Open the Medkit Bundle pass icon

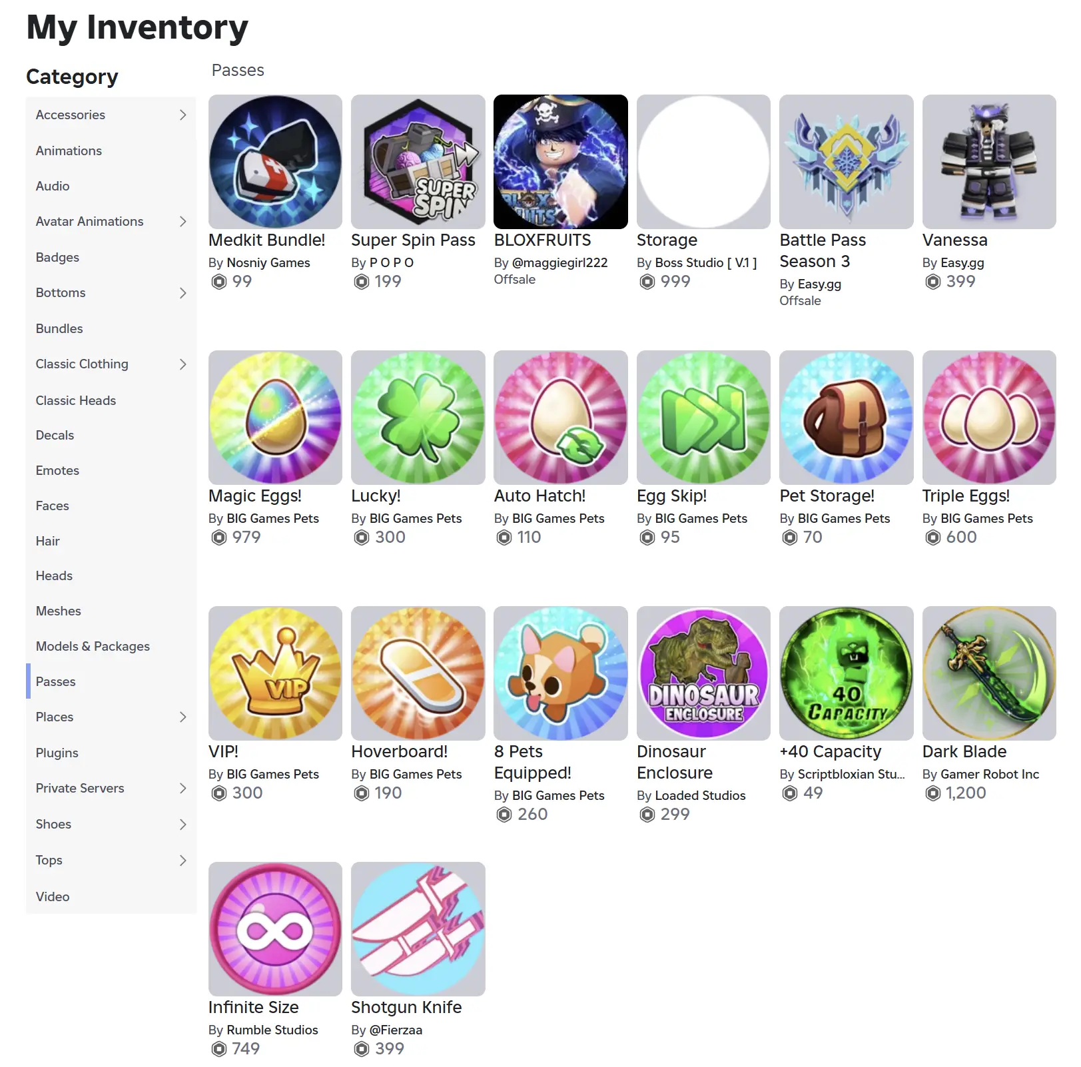click(x=275, y=162)
